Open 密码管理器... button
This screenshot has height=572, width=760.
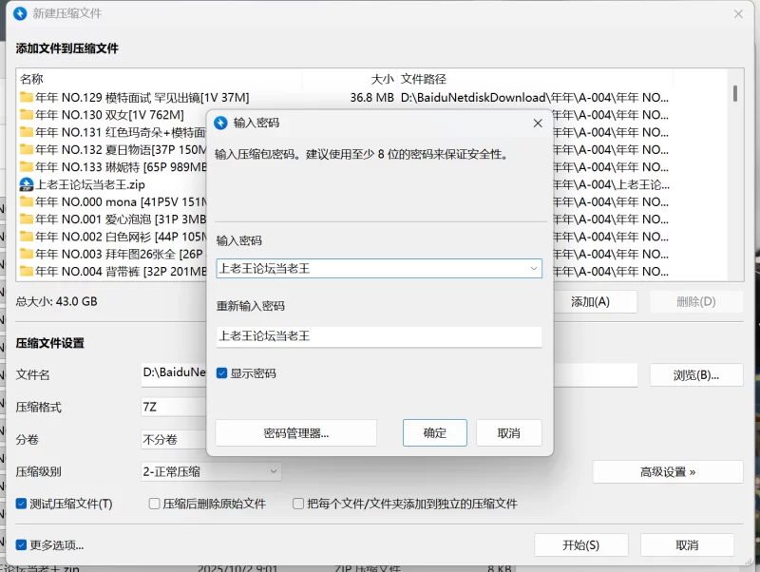pos(295,433)
